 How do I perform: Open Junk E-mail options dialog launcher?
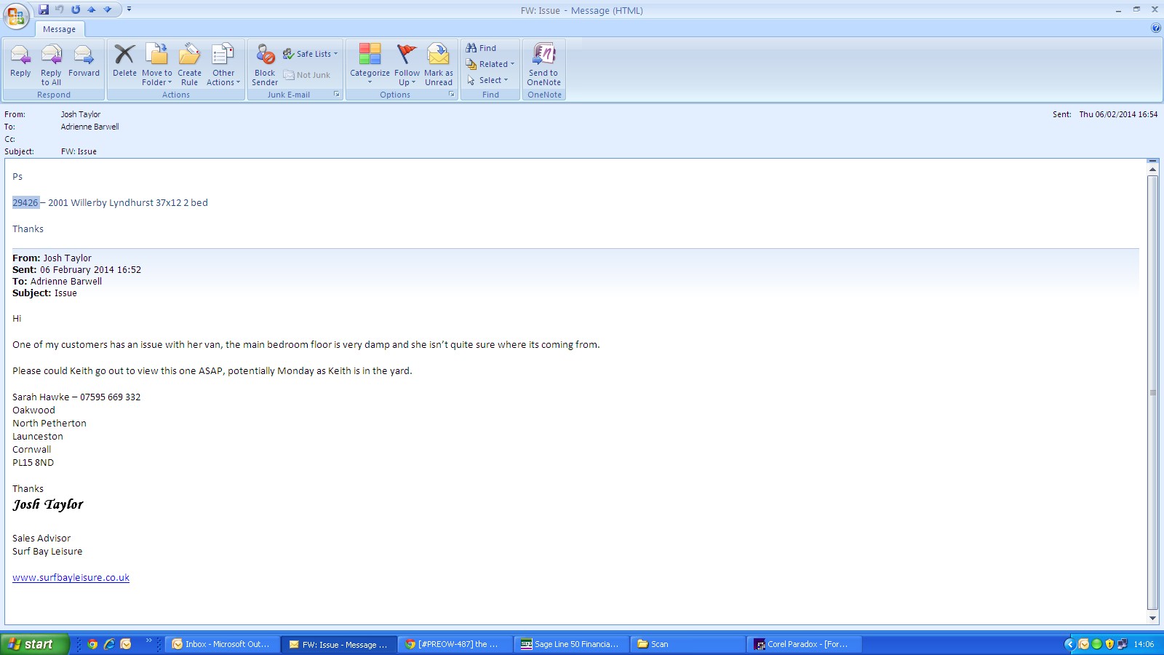pos(337,95)
